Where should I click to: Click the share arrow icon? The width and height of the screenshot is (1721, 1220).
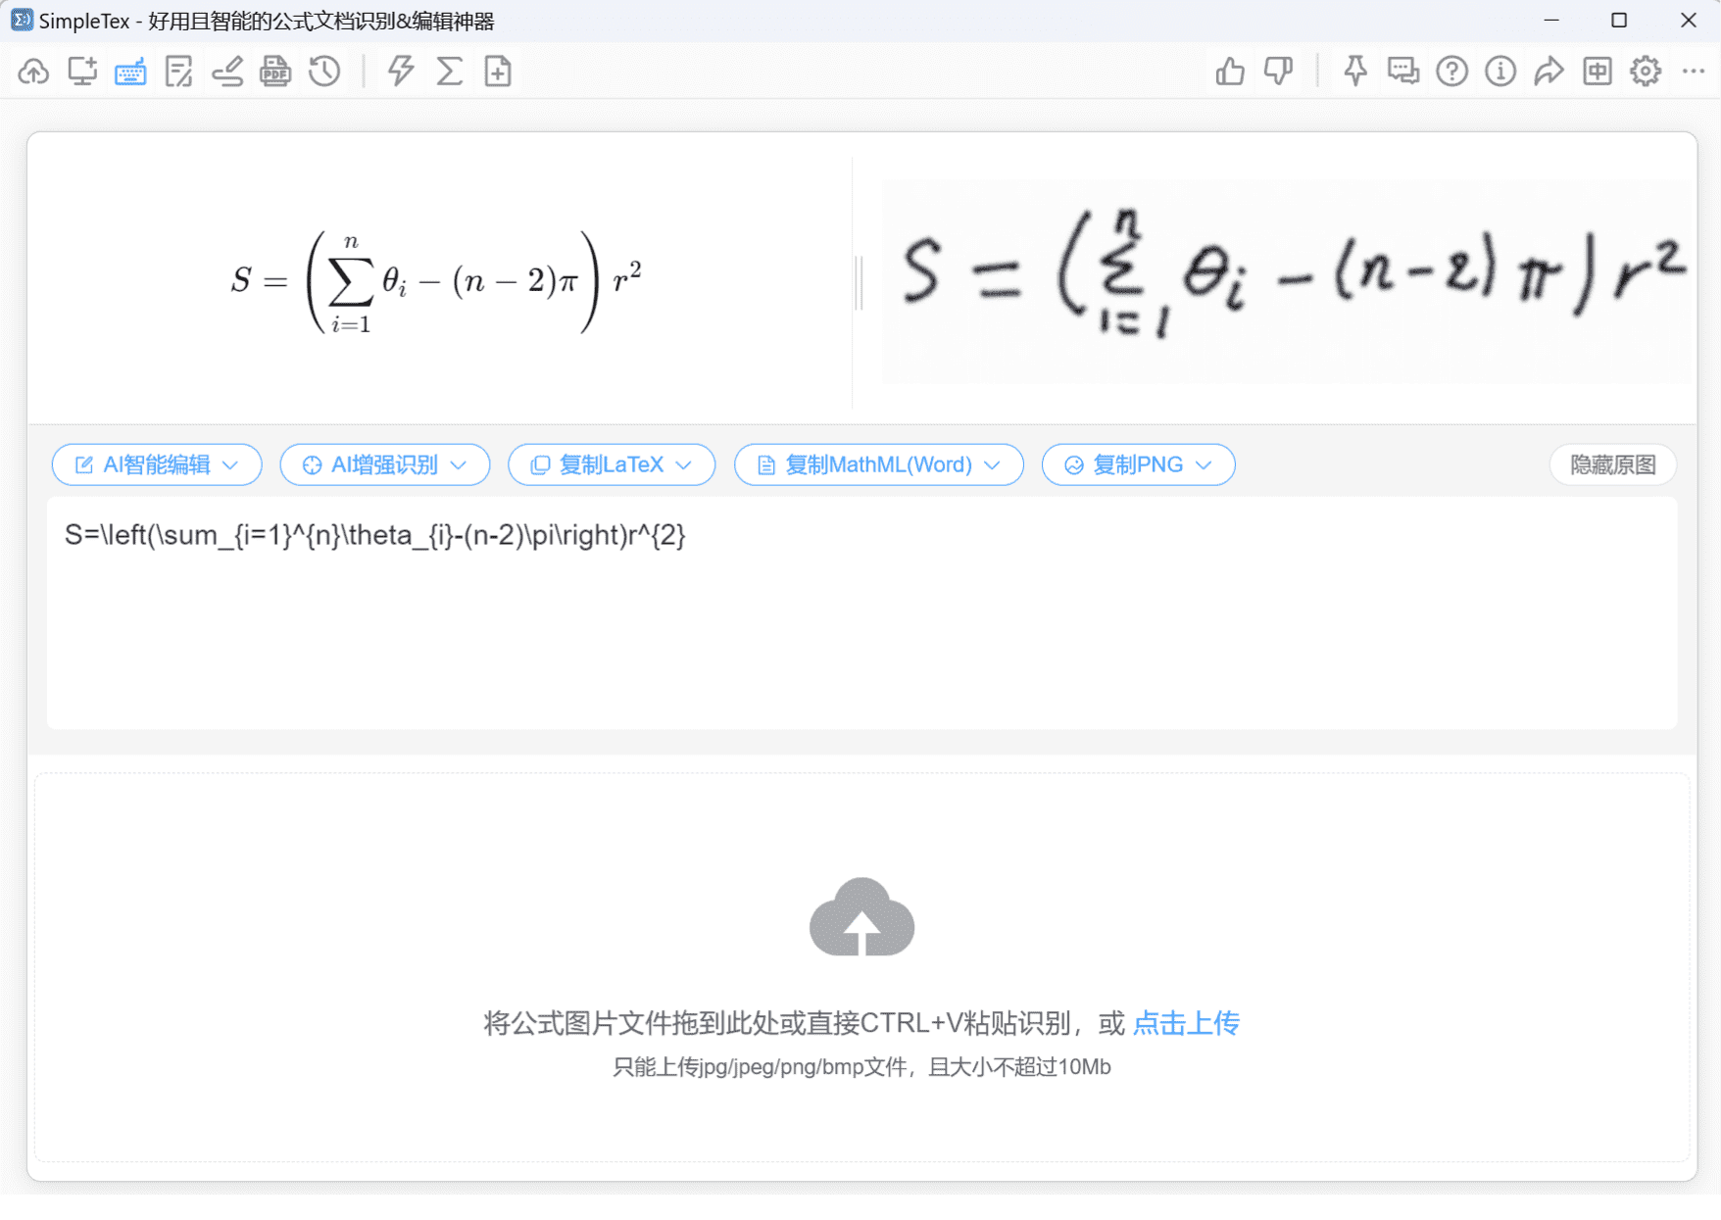click(x=1549, y=71)
